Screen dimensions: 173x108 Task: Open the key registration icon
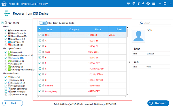(139, 4)
